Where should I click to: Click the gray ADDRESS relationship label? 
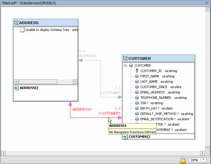pos(87,56)
